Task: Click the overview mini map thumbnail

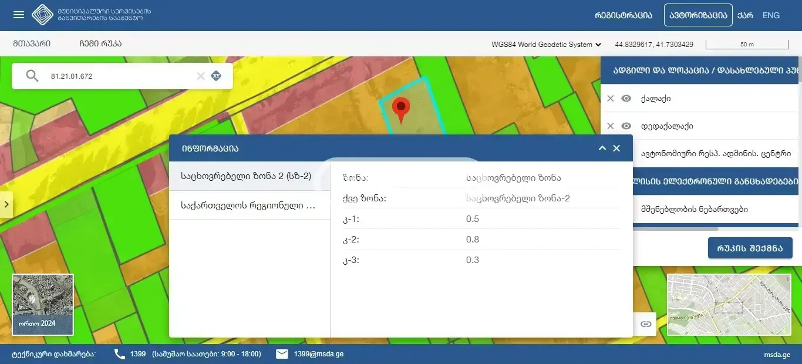Action: pos(730,305)
